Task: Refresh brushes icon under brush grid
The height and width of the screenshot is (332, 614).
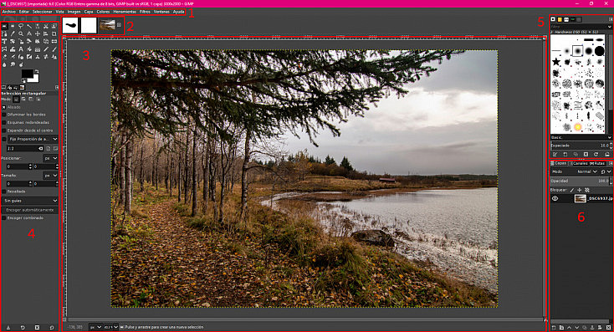Action: 596,154
